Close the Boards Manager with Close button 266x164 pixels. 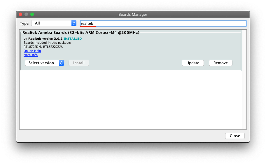pyautogui.click(x=235, y=136)
